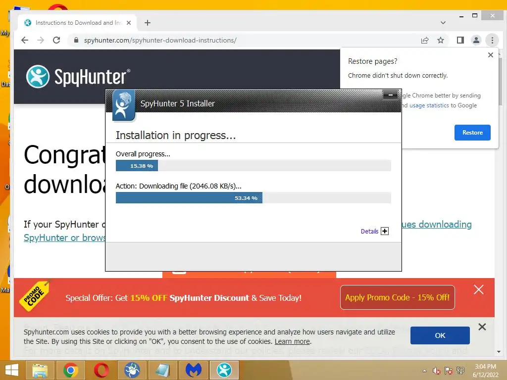Open Chrome side panel icon
The height and width of the screenshot is (380, 507).
tap(460, 40)
